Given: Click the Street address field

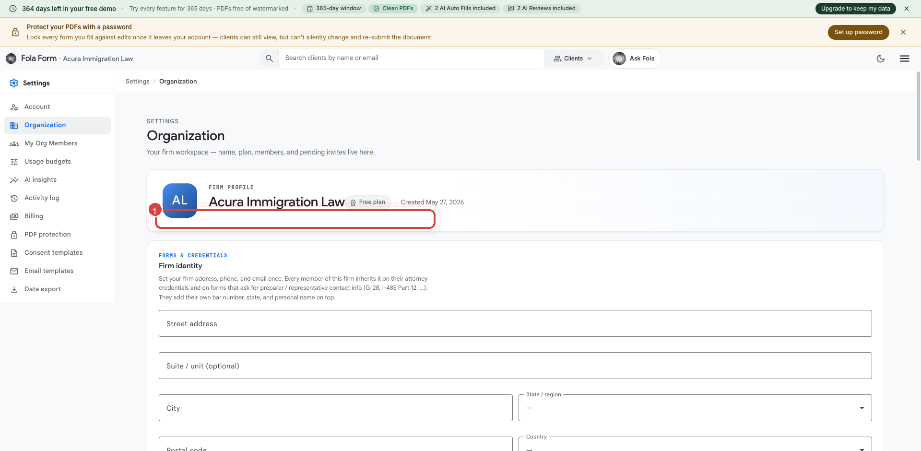Looking at the screenshot, I should (x=515, y=323).
